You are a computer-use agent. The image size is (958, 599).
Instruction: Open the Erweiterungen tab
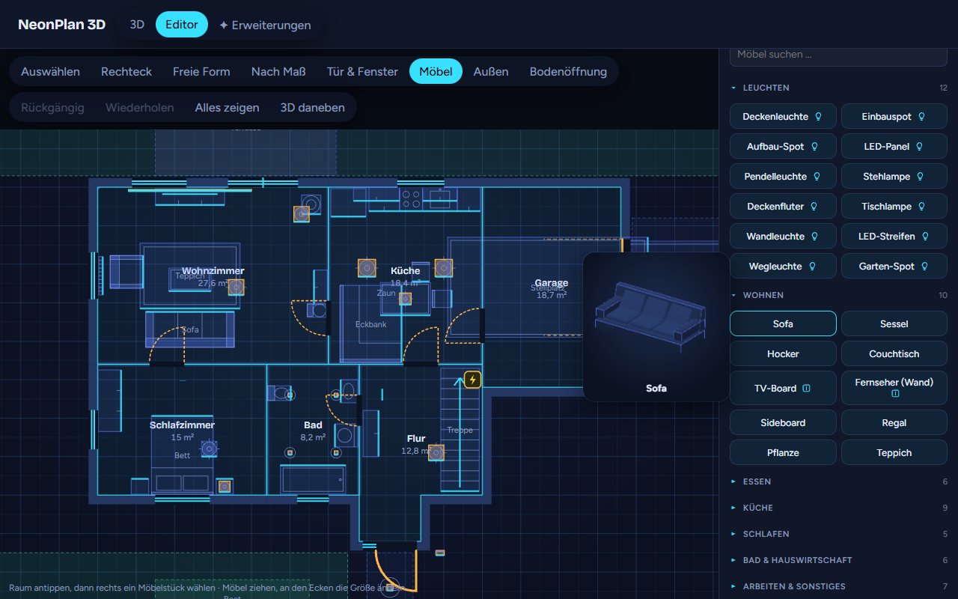pos(265,25)
